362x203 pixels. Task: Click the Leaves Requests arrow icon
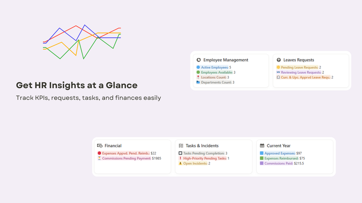coord(279,60)
